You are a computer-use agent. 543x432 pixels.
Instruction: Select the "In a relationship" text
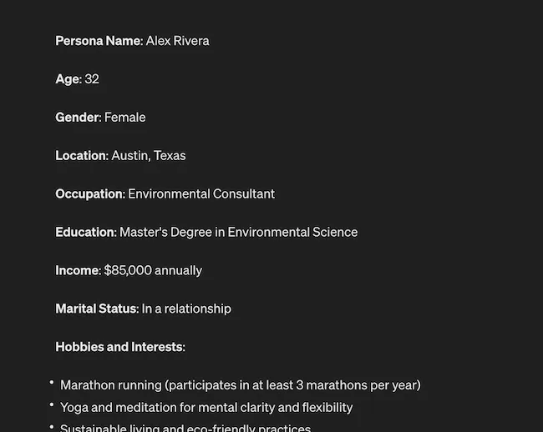pyautogui.click(x=186, y=309)
